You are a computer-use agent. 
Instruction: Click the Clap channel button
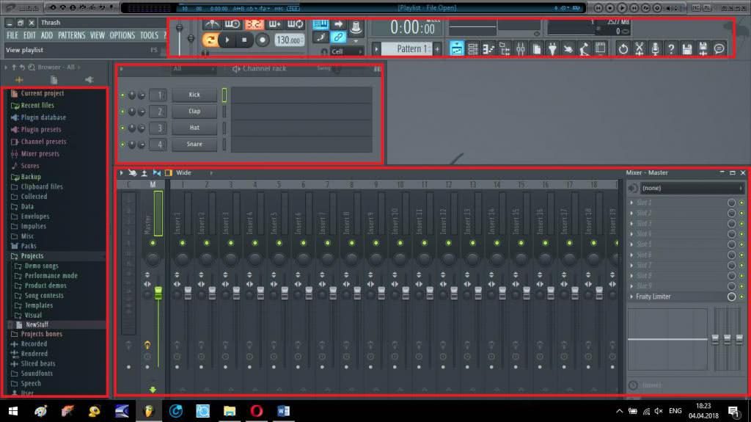click(x=194, y=112)
